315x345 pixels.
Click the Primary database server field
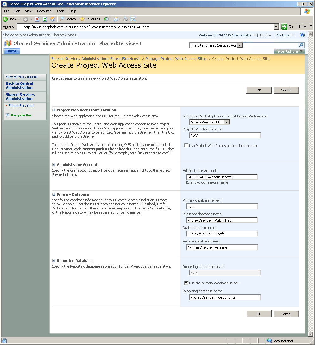[222, 206]
